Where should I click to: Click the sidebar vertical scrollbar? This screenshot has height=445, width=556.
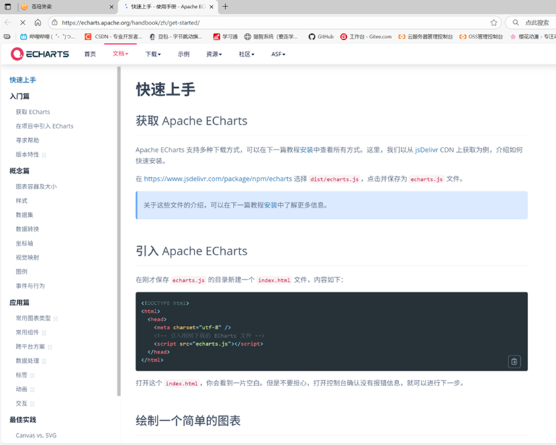118,231
